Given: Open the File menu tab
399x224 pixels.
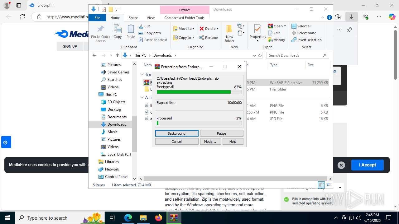Looking at the screenshot, I should click(97, 18).
